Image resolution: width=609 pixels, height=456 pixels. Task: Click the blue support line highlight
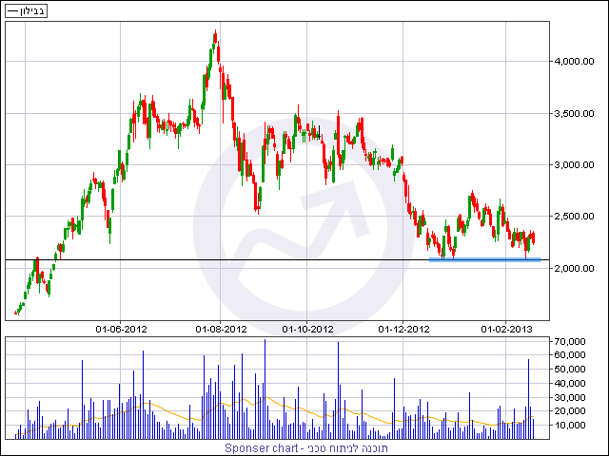pyautogui.click(x=484, y=259)
